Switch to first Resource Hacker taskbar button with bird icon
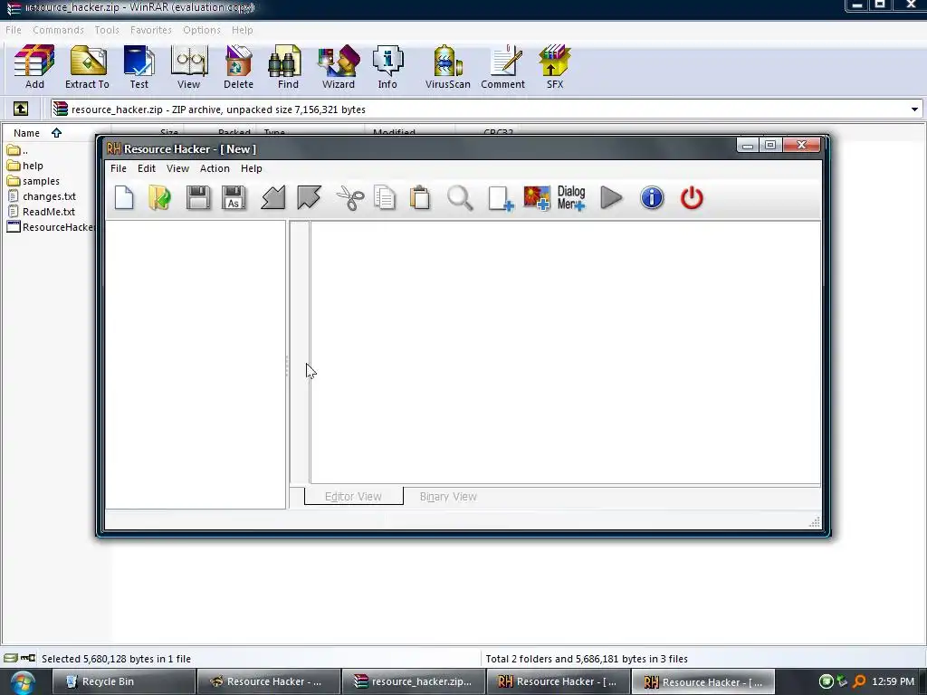 click(x=268, y=681)
